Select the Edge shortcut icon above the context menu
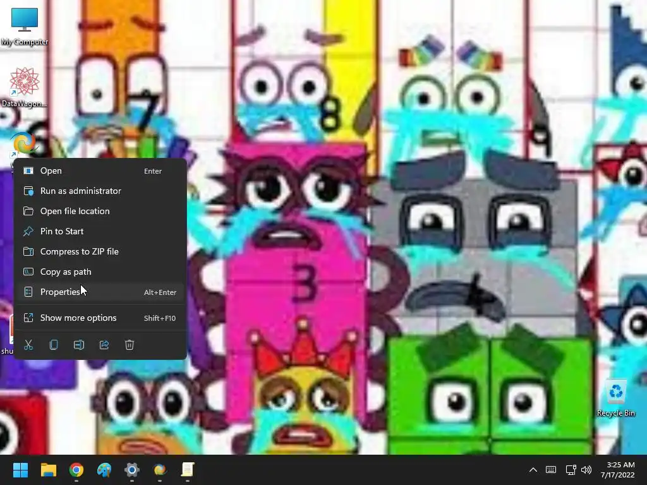Viewport: 647px width, 485px height. pos(24,145)
